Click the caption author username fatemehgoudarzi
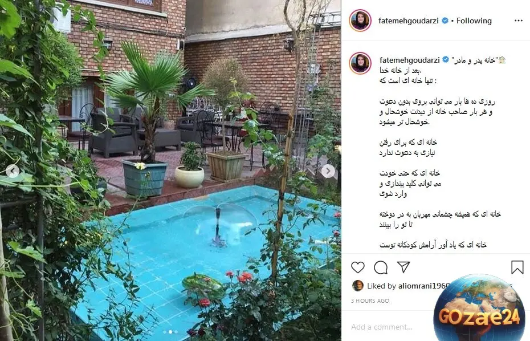530x341 pixels. point(409,60)
